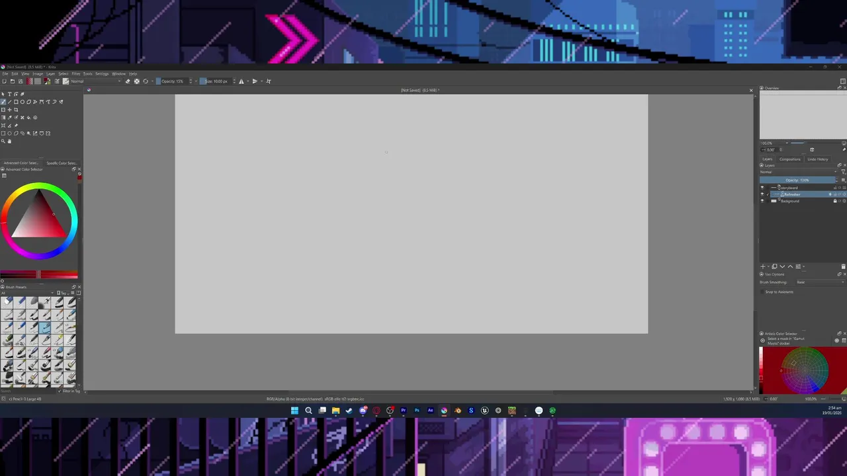The height and width of the screenshot is (476, 847).
Task: Select the Color Sampler eyedropper tool
Action: (x=9, y=118)
